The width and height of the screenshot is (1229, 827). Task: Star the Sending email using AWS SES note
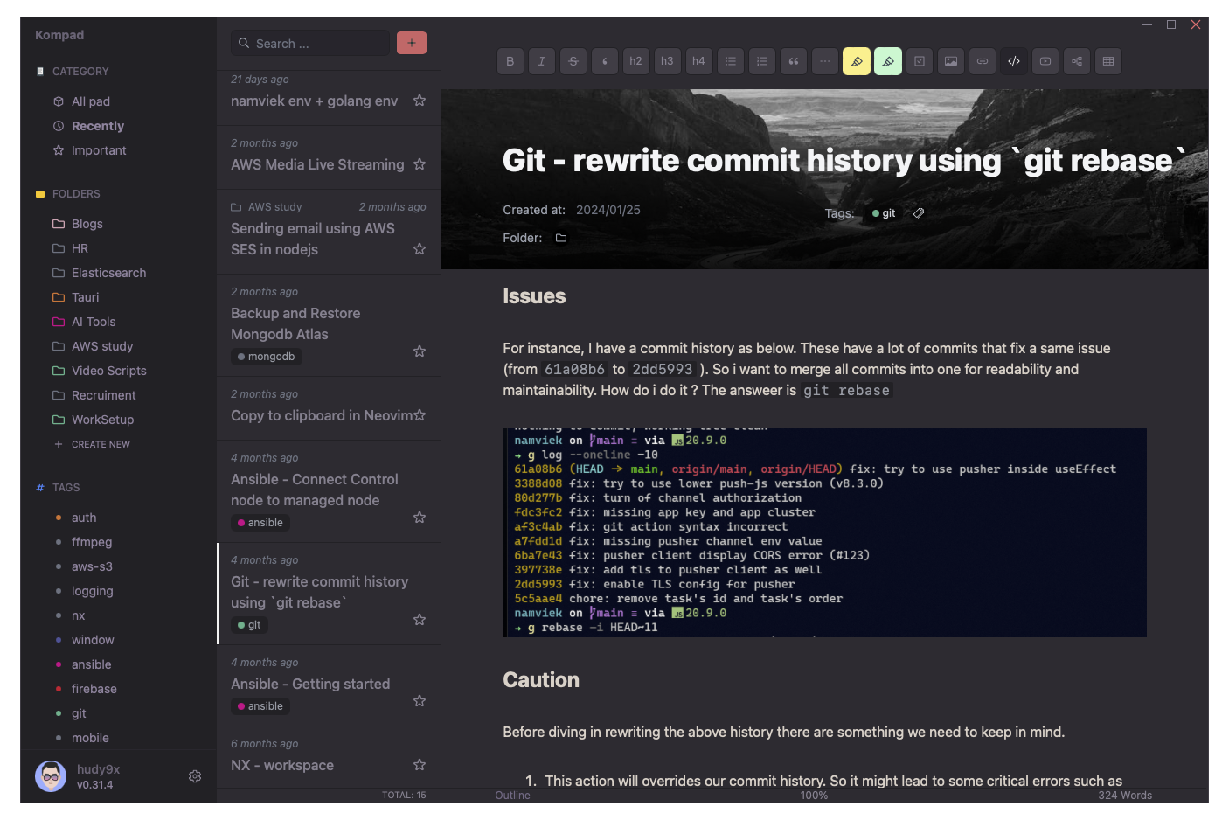[x=420, y=249]
